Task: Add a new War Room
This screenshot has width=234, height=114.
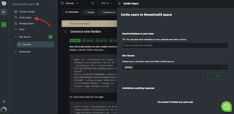Action: [50, 37]
